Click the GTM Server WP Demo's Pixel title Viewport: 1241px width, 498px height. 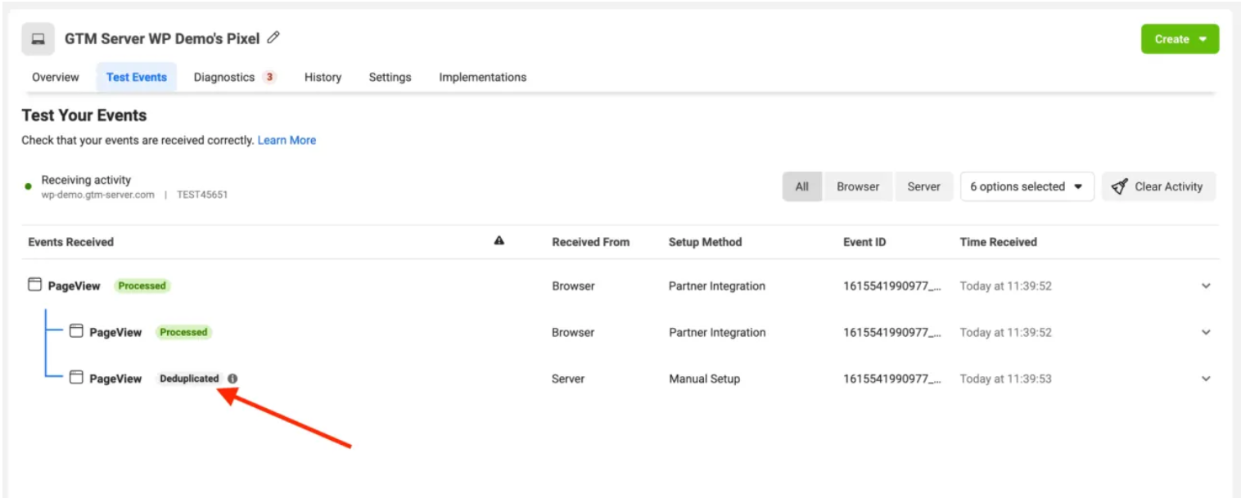pyautogui.click(x=162, y=38)
